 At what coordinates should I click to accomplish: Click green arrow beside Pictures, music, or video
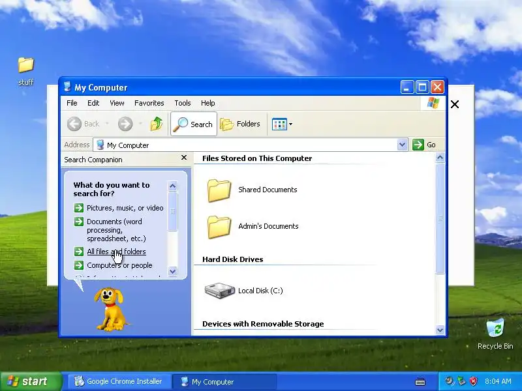point(79,208)
